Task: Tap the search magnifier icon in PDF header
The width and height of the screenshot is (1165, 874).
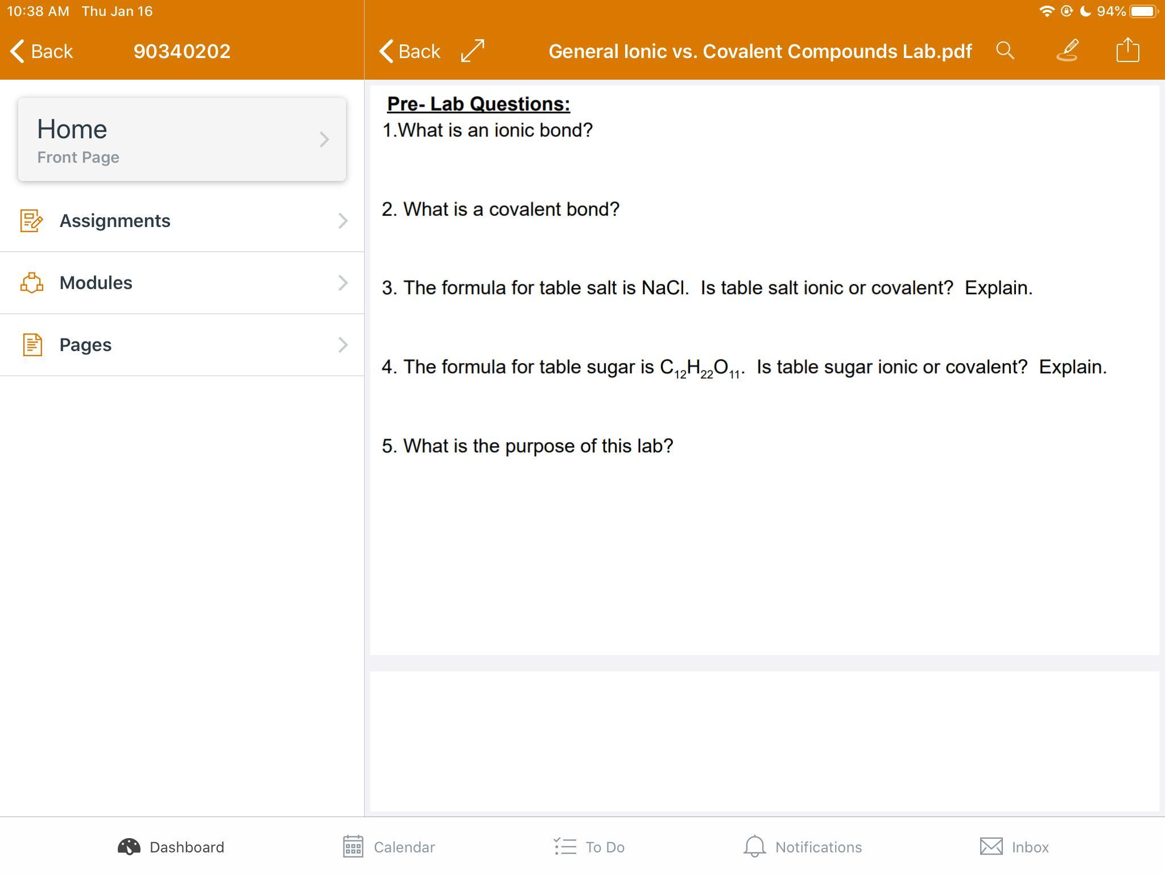Action: [x=1005, y=51]
